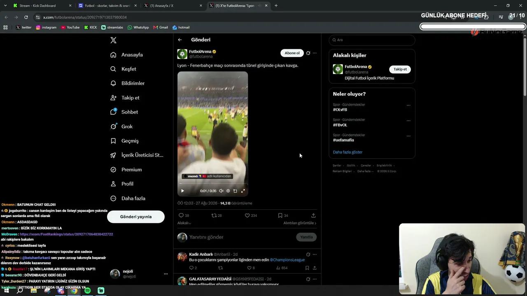This screenshot has height=296, width=527.
Task: Mute the video sound icon
Action: pyautogui.click(x=221, y=191)
